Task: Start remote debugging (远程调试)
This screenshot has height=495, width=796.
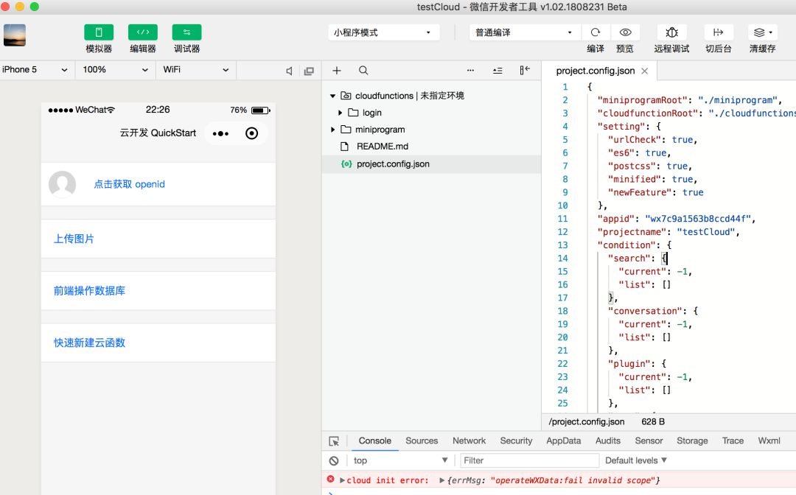Action: [671, 32]
